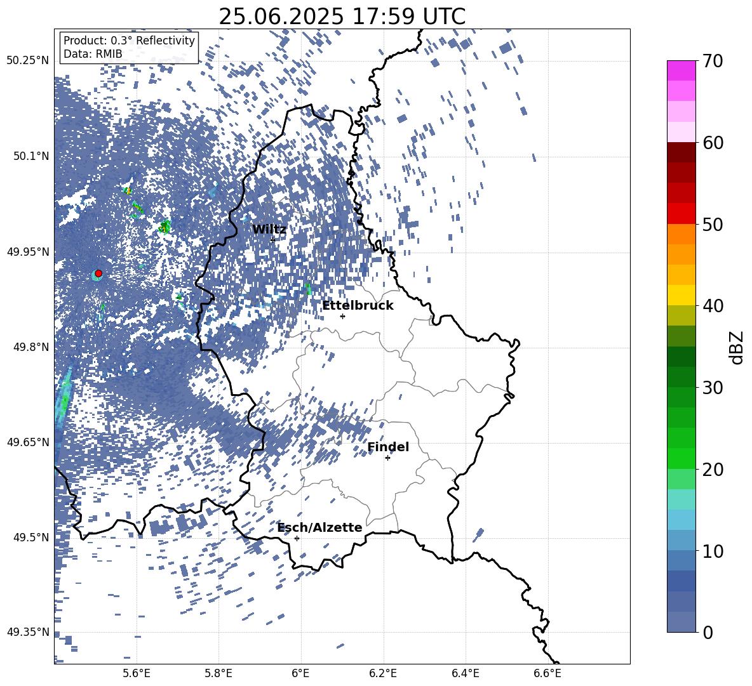The image size is (752, 686).
Task: Click the 0 label on colorbar
Action: pos(707,632)
